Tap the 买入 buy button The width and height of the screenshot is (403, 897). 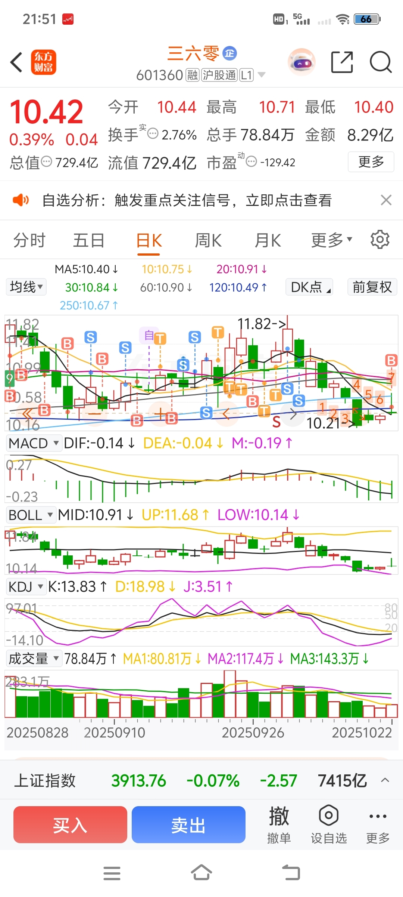70,825
